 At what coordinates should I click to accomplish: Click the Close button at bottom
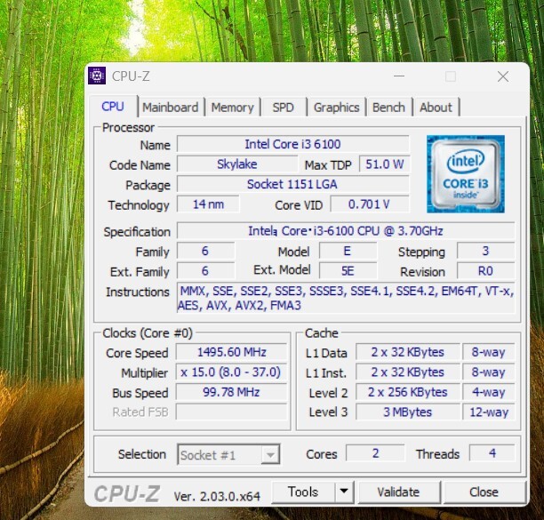(484, 492)
